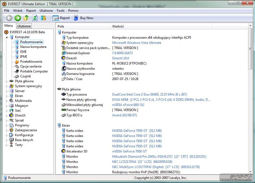
Task: Click the Serwer tree icon
Action: (11, 91)
